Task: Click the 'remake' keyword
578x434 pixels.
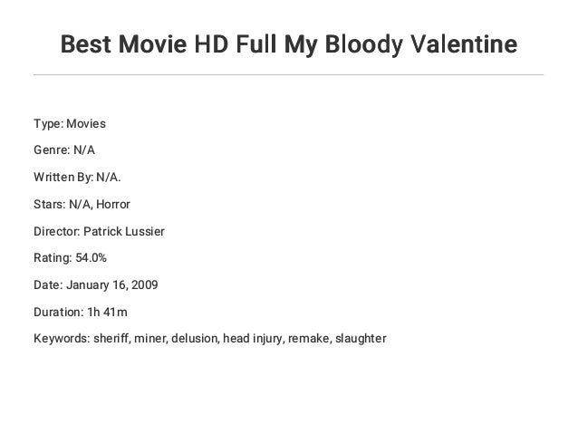Action: click(308, 339)
